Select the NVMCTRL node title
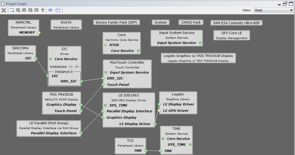 coord(23,23)
